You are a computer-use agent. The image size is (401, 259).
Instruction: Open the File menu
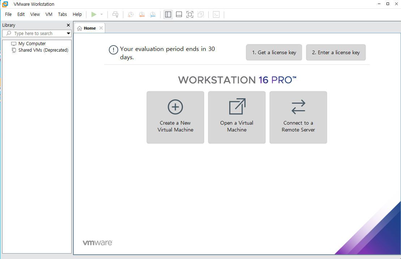[8, 14]
